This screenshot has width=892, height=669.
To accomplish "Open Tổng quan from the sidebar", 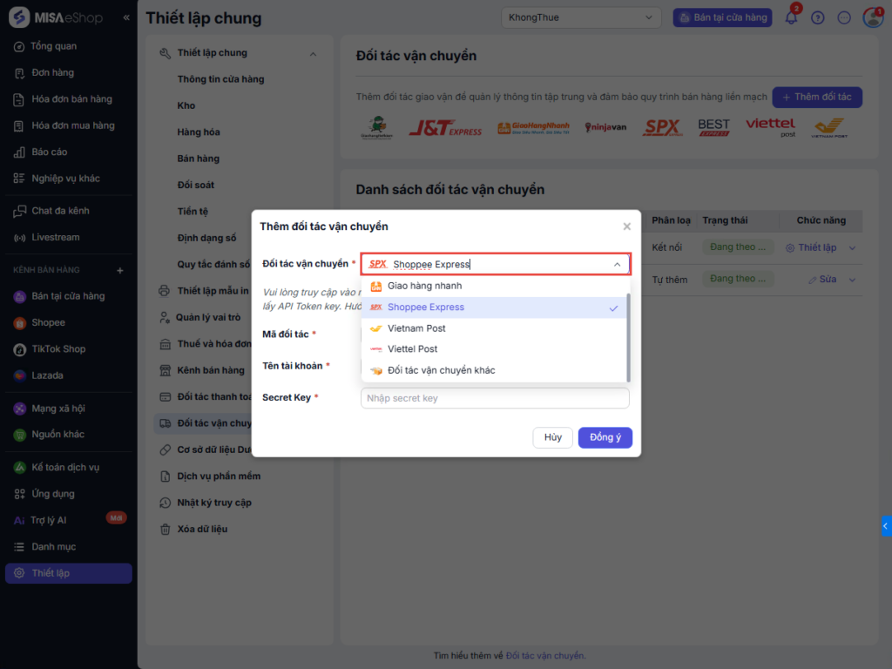I will click(53, 46).
